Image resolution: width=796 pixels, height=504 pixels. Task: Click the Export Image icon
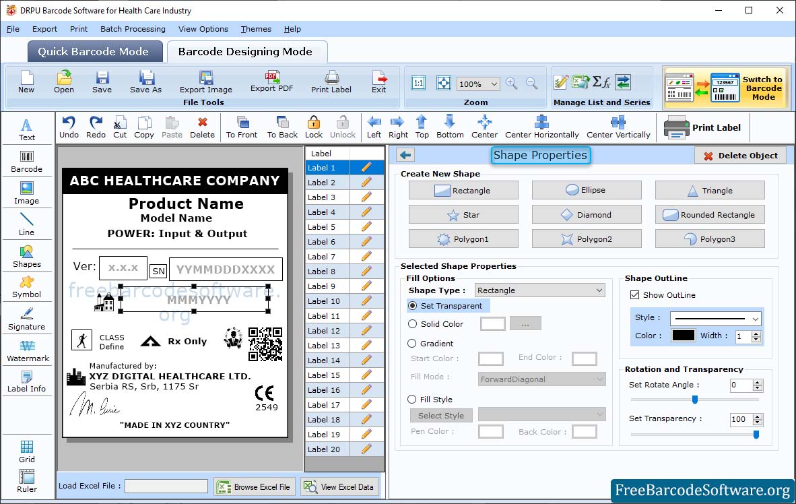(205, 82)
